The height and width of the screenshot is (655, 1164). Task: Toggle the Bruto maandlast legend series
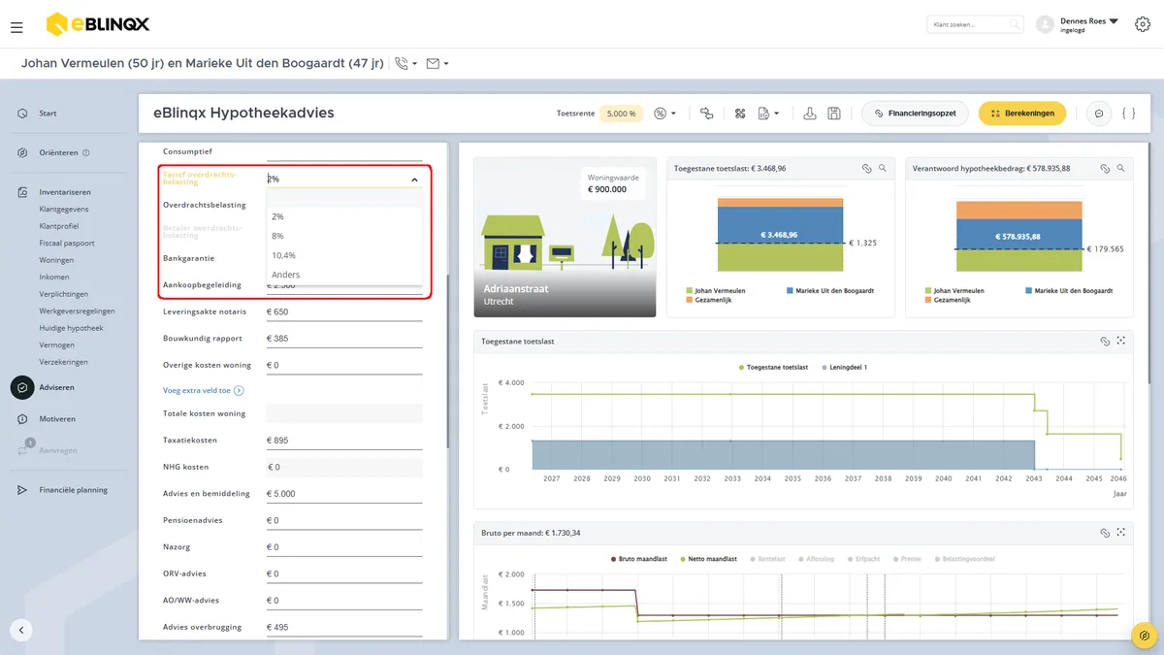(x=641, y=559)
